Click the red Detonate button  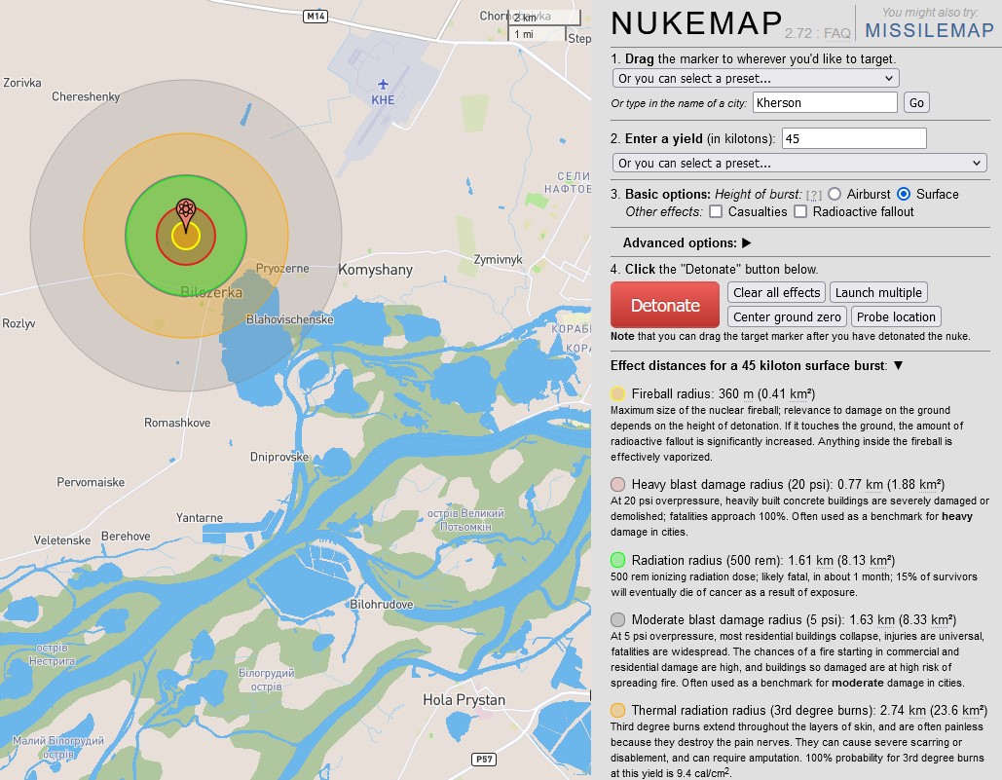coord(664,305)
